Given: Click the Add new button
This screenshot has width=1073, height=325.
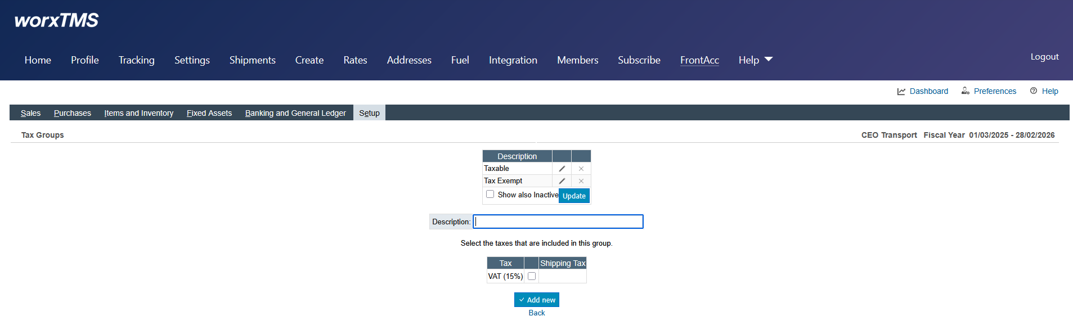Looking at the screenshot, I should 537,300.
